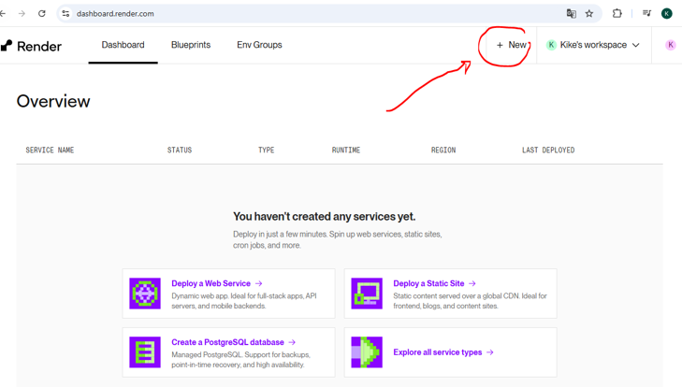Click the Render logo in the header
This screenshot has width=682, height=387.
tap(31, 46)
